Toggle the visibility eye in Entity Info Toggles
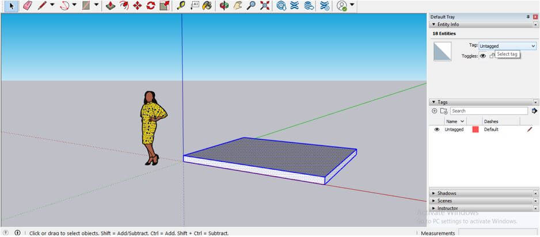This screenshot has width=540, height=237. point(483,56)
